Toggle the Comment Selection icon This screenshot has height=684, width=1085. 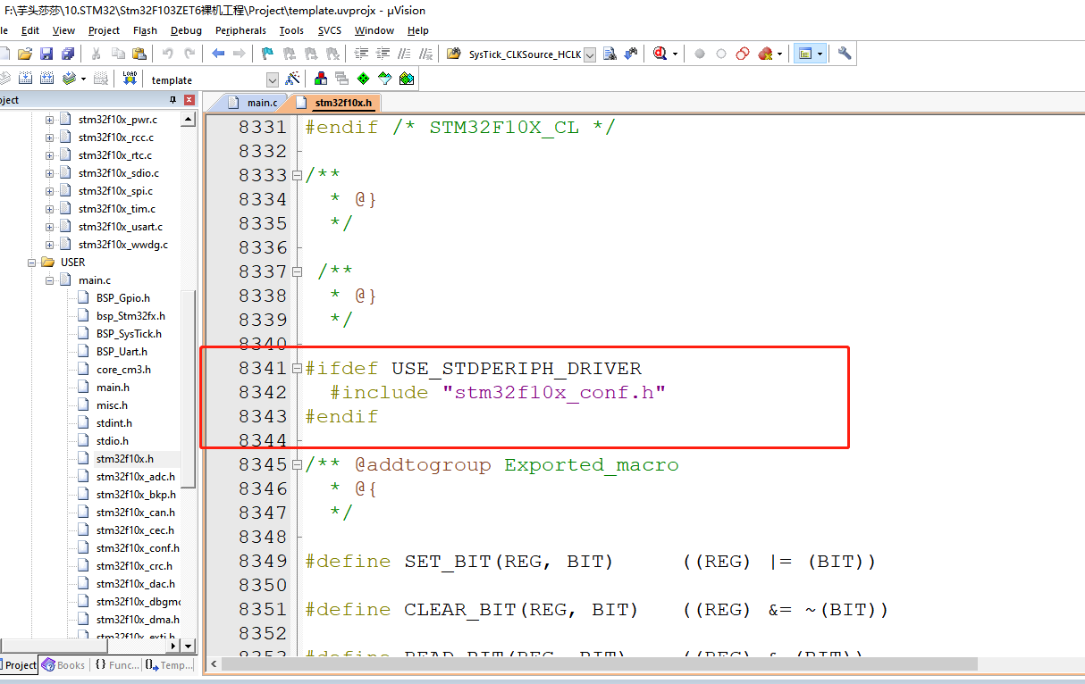[x=405, y=54]
